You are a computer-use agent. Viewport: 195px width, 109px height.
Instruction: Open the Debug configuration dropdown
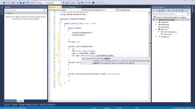41,3
